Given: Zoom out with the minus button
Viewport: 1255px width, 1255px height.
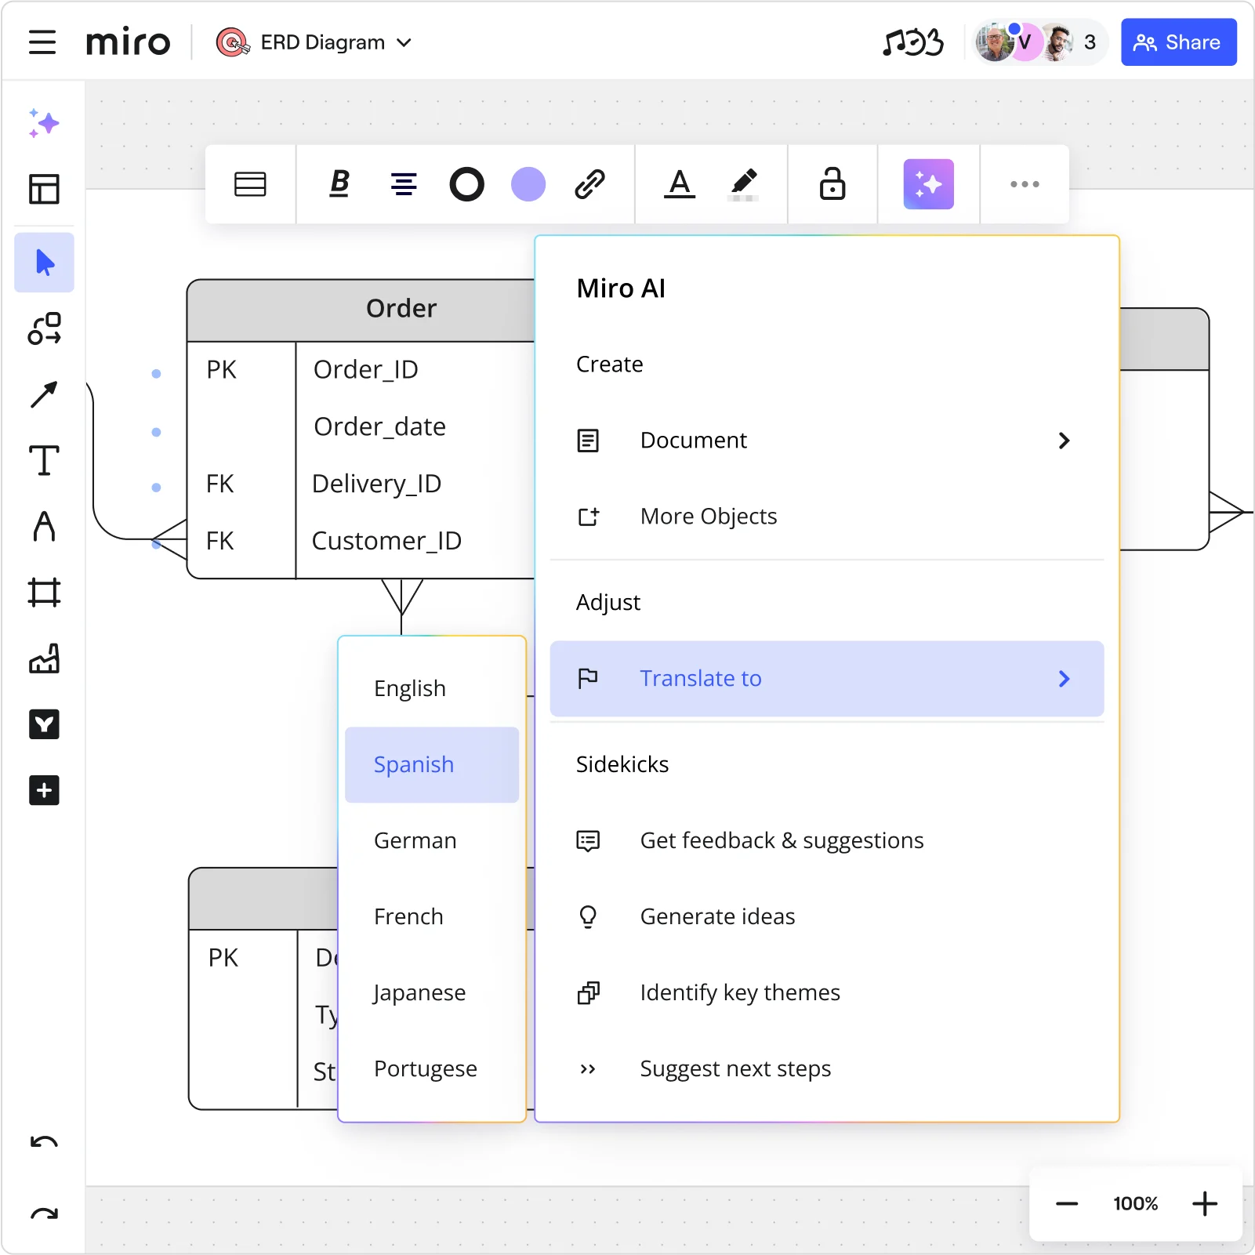Looking at the screenshot, I should [x=1067, y=1204].
